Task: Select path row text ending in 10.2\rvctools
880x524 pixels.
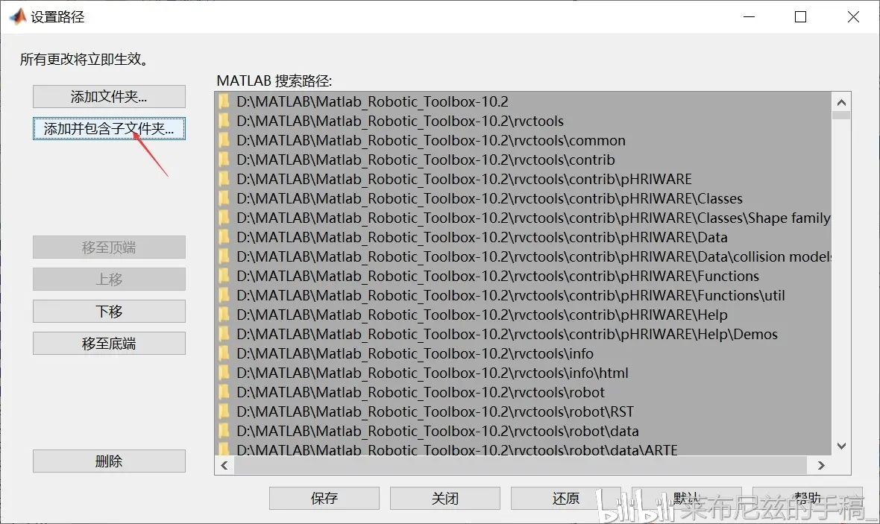Action: [x=400, y=121]
